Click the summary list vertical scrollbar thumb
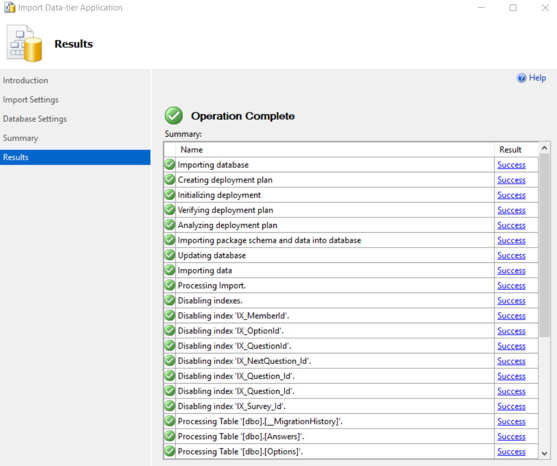The height and width of the screenshot is (466, 557). pos(544,245)
